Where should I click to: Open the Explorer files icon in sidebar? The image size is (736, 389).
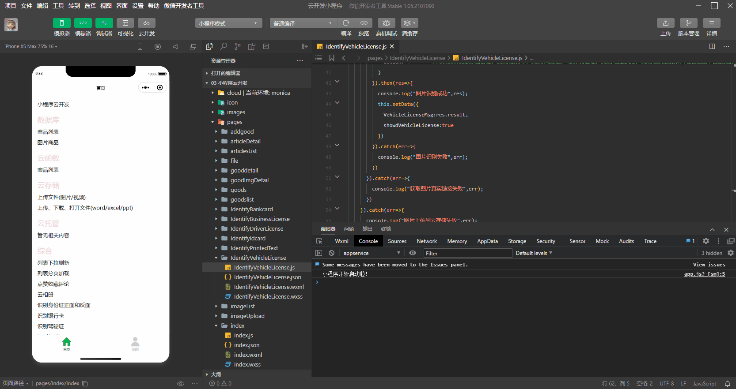209,46
